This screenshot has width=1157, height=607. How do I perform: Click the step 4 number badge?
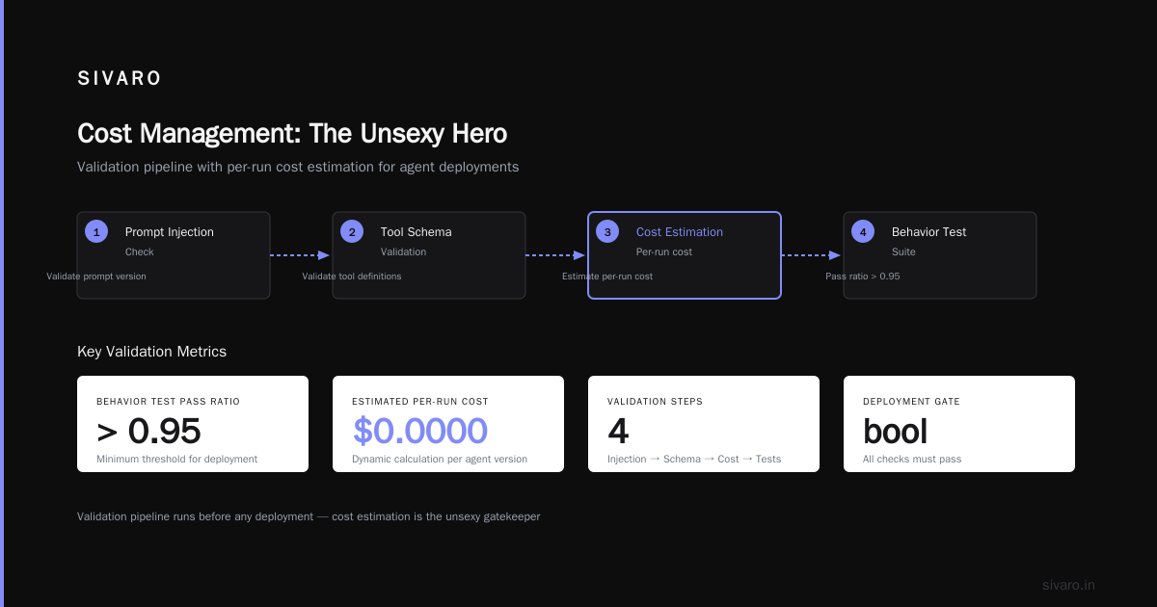[x=863, y=231]
